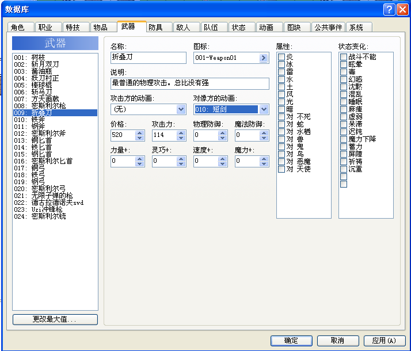Click the 取消 button
The height and width of the screenshot is (351, 411).
tap(337, 341)
